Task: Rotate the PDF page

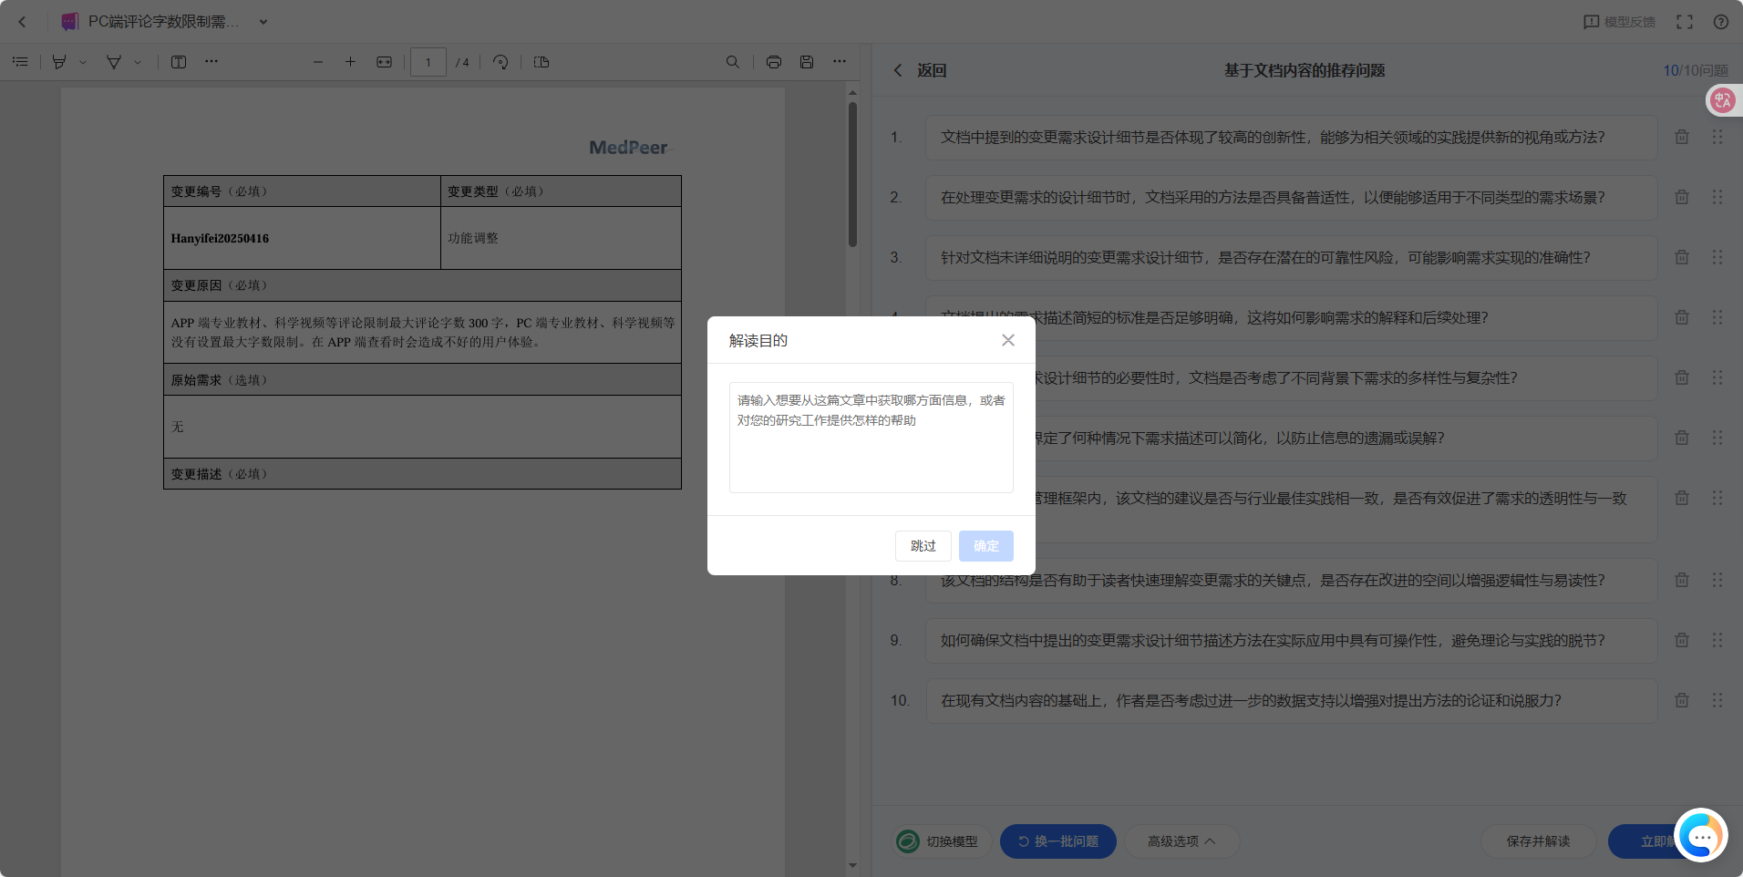Action: [500, 62]
